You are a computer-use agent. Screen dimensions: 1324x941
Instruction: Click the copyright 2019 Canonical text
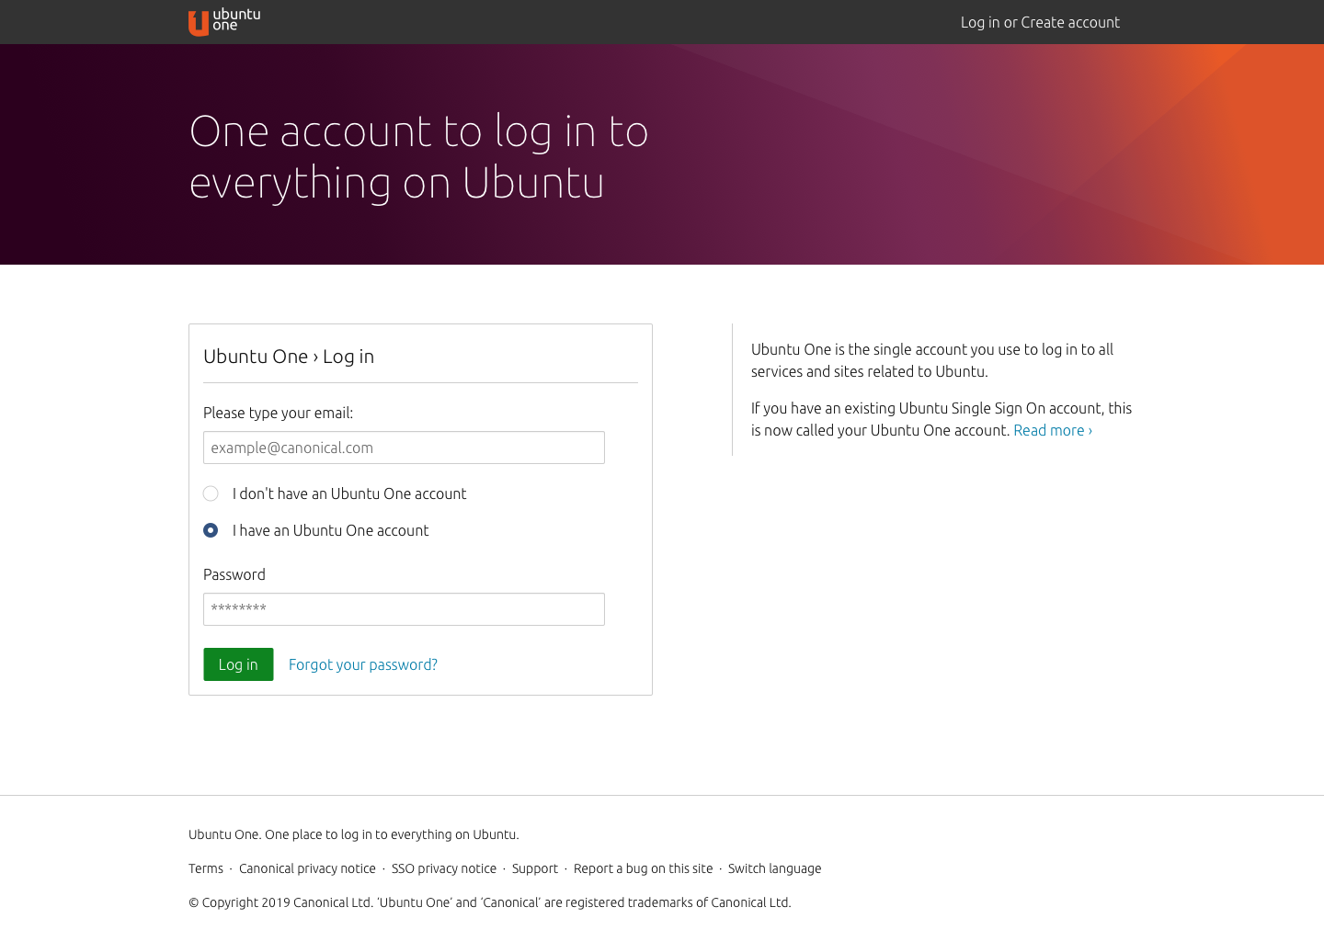tap(489, 902)
